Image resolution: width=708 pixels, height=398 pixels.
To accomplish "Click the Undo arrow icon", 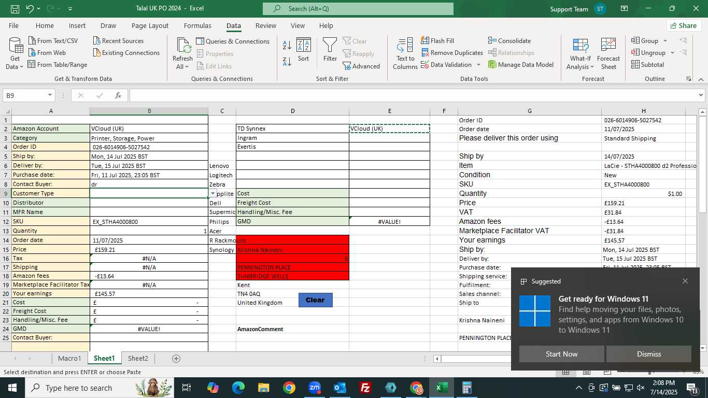I will click(x=30, y=9).
